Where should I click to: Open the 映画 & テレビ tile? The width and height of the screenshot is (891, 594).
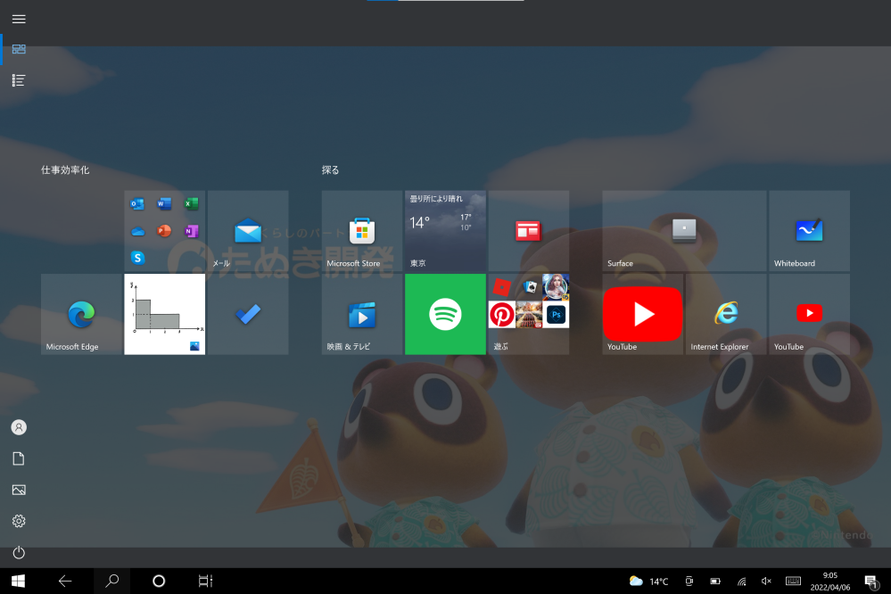361,314
